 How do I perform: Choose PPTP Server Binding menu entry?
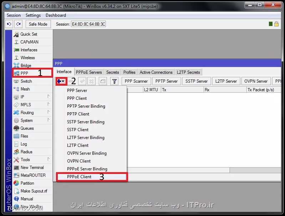click(91, 106)
